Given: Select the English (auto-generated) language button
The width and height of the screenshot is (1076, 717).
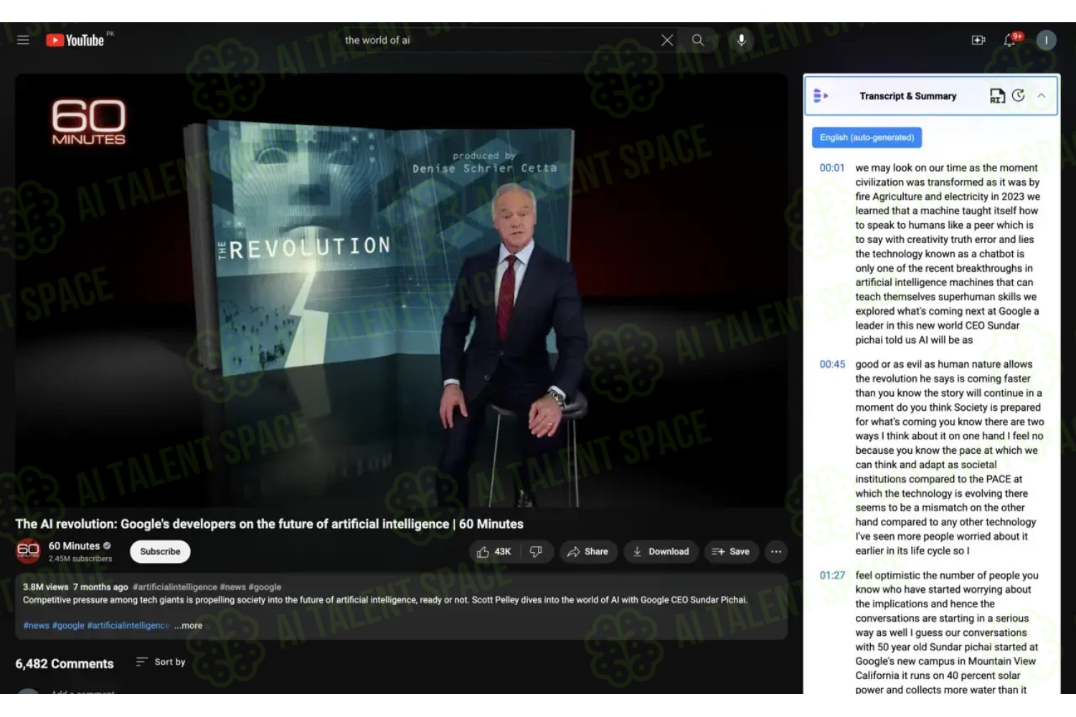Looking at the screenshot, I should 867,137.
